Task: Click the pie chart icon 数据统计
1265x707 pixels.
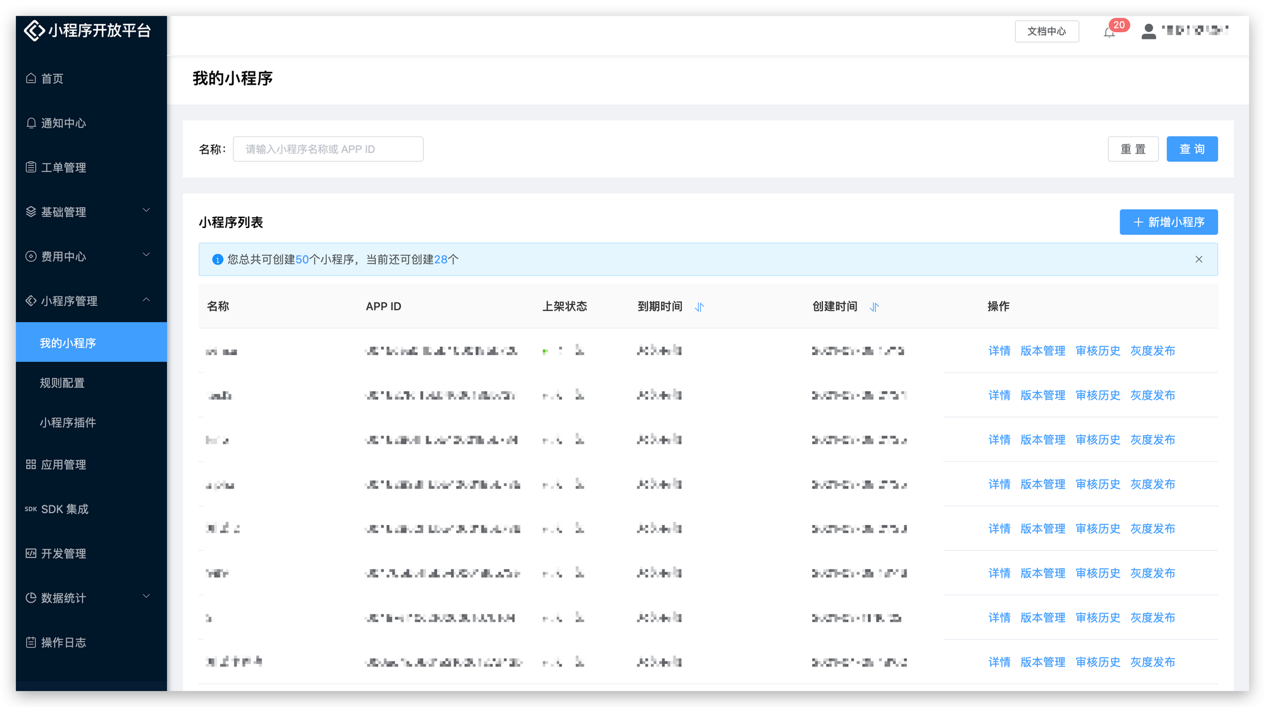Action: [x=31, y=598]
